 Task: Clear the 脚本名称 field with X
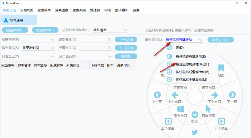pyautogui.click(x=109, y=39)
